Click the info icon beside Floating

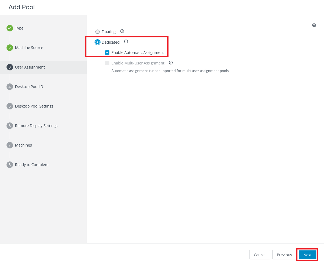[122, 31]
